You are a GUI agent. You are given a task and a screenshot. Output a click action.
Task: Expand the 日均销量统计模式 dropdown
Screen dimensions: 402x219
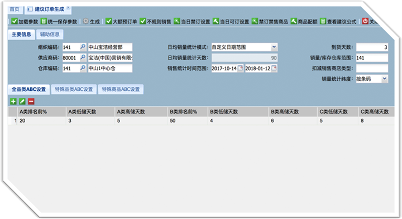coord(274,47)
